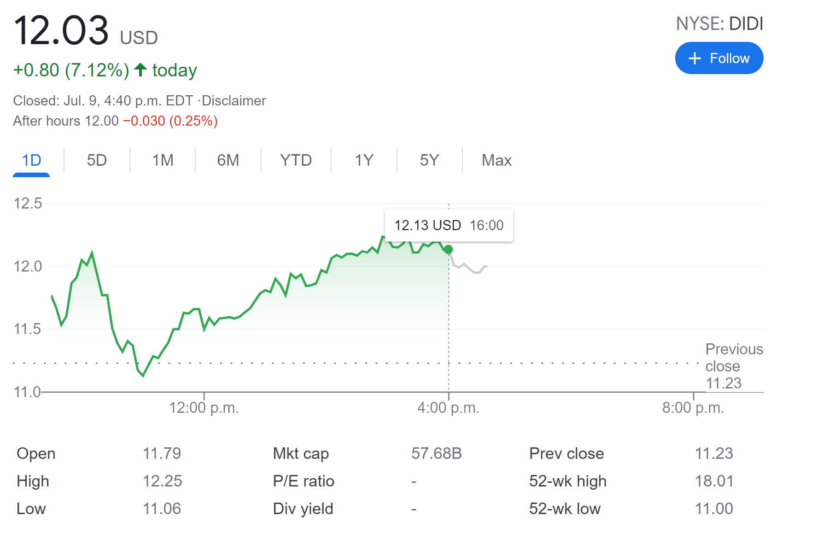The width and height of the screenshot is (823, 538).
Task: Switch to the 5Y tab
Action: pyautogui.click(x=429, y=160)
